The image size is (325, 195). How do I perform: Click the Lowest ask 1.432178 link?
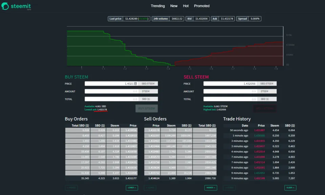click(96, 110)
